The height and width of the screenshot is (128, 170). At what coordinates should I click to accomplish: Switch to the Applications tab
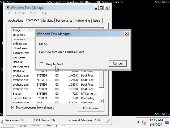16,21
